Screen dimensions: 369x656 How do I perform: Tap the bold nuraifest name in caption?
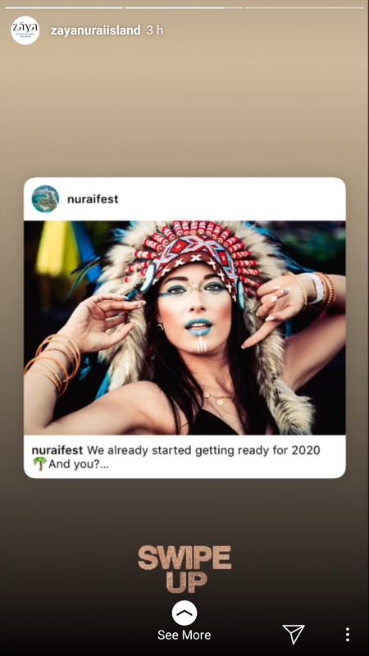(x=57, y=450)
